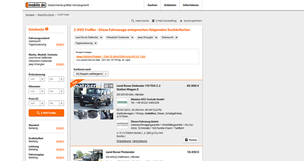Image resolution: width=304 pixels, height=161 pixels.
Task: Open the Detailsuche link
Action: (37, 29)
